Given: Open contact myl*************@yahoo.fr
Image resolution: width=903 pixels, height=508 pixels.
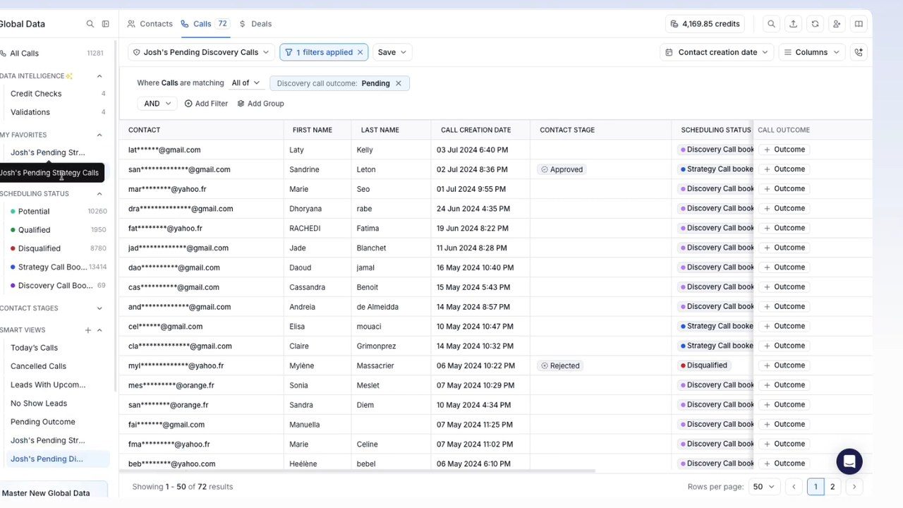Looking at the screenshot, I should [x=176, y=365].
